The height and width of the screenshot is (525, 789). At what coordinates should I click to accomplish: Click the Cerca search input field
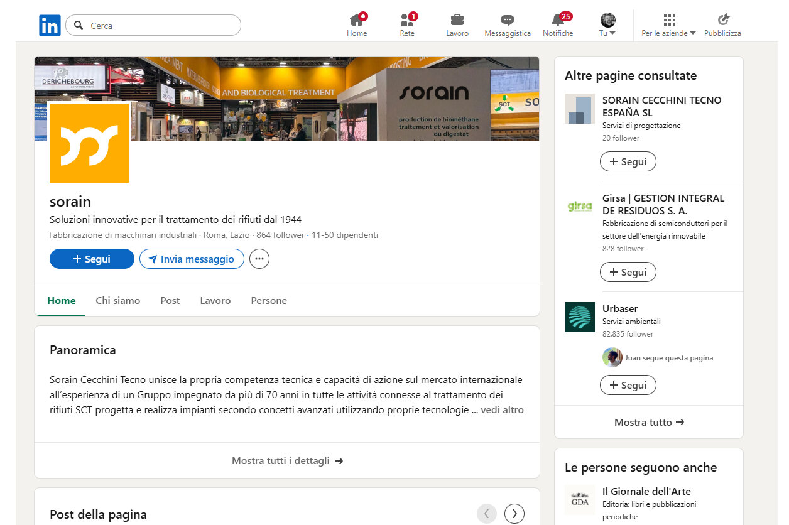(x=153, y=26)
